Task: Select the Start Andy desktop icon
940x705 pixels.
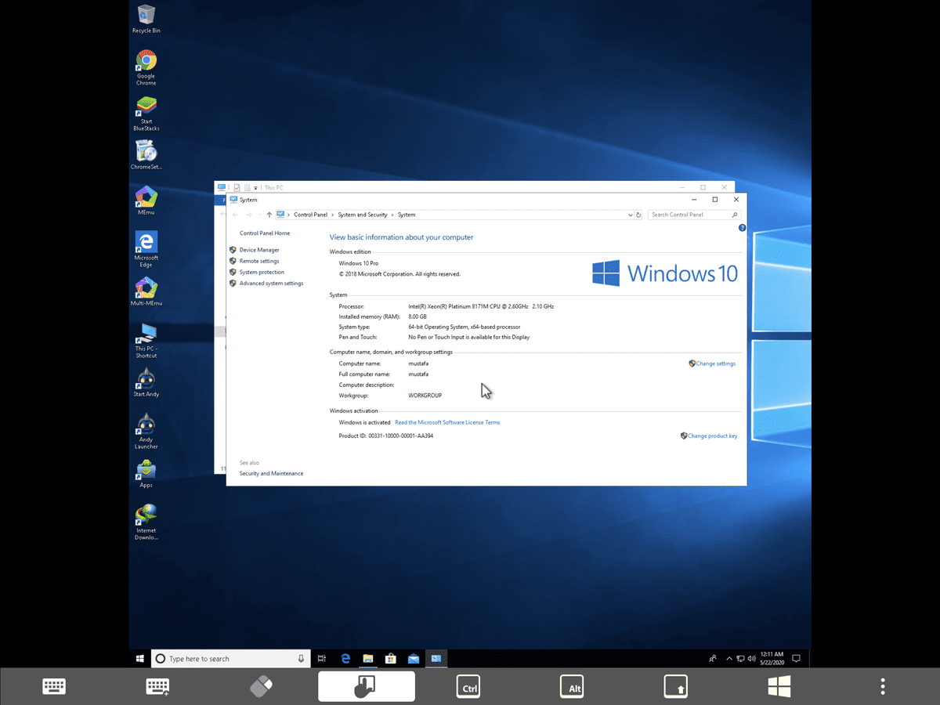Action: click(x=146, y=382)
